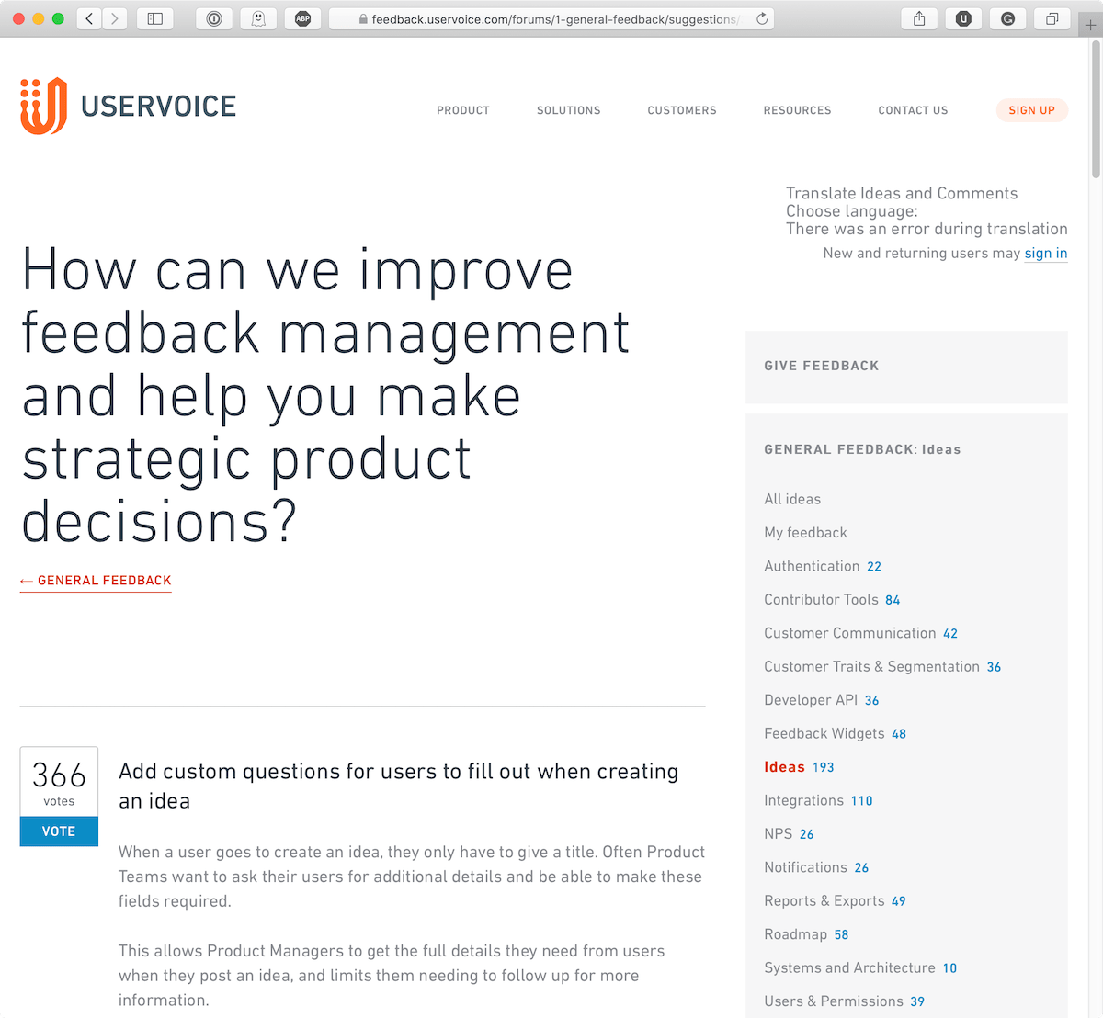Click 'GENERAL FEEDBACK: Ideas' sidebar heading
The image size is (1103, 1018).
[x=862, y=449]
